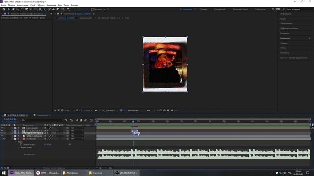Click the timeline current time indicator playhead

[x=133, y=121]
